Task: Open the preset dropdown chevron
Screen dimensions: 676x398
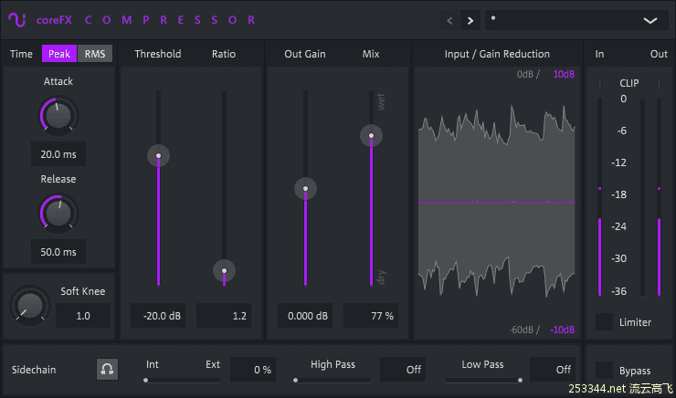Action: [650, 21]
